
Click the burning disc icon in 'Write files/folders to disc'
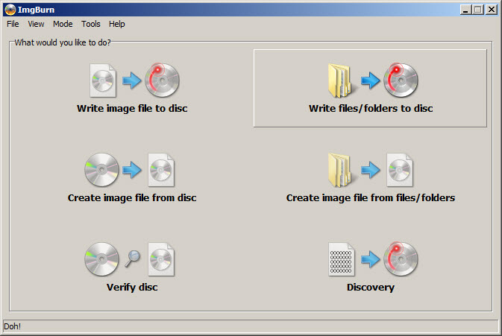point(401,80)
